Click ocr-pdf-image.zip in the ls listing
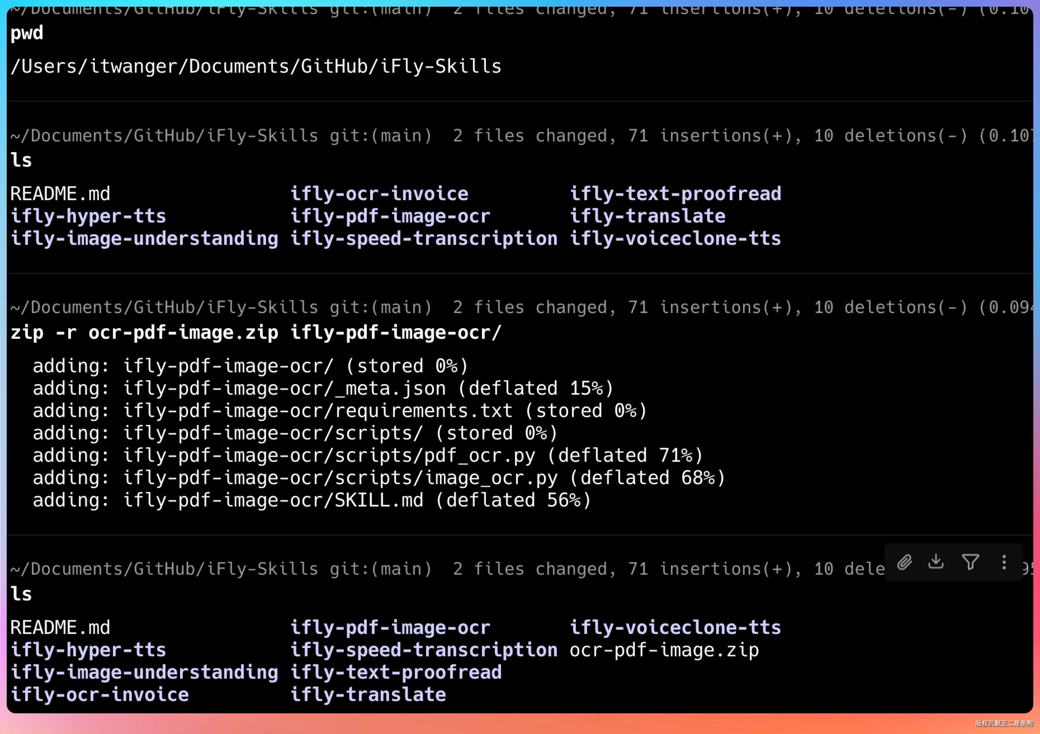Image resolution: width=1040 pixels, height=734 pixels. click(x=664, y=650)
